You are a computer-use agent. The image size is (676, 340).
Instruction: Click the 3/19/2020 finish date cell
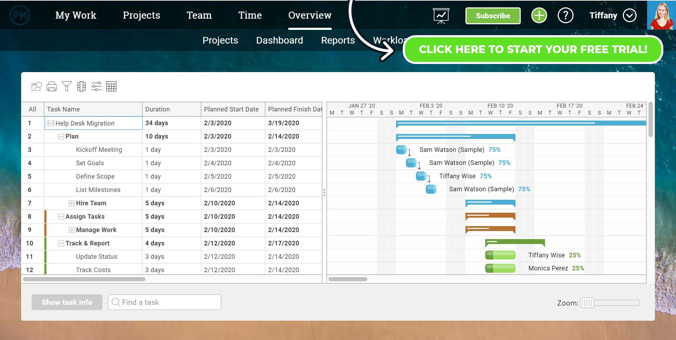tap(294, 123)
